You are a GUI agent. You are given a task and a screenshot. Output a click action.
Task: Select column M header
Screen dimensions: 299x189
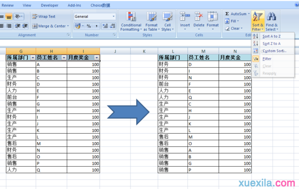tap(203, 51)
